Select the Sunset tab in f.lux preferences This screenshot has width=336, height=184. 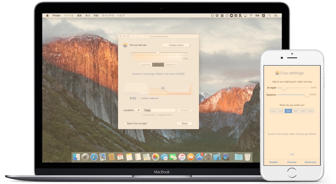click(158, 65)
